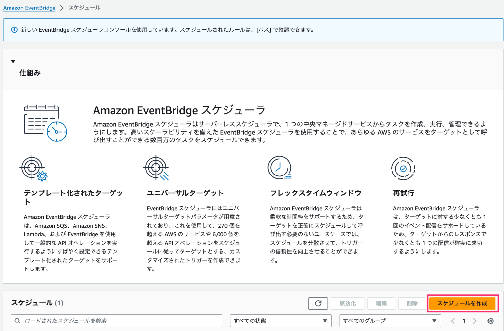Open the Amazon EventBridge breadcrumb link
The image size is (504, 331).
click(x=29, y=8)
